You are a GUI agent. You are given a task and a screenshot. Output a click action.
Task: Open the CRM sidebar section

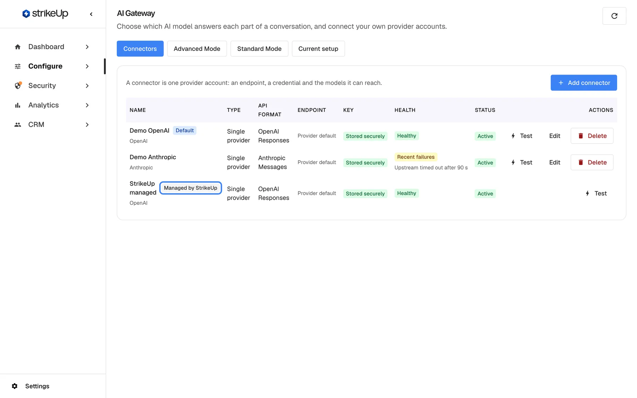52,125
